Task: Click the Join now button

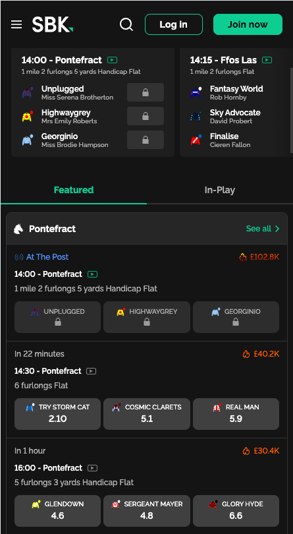Action: click(x=248, y=24)
